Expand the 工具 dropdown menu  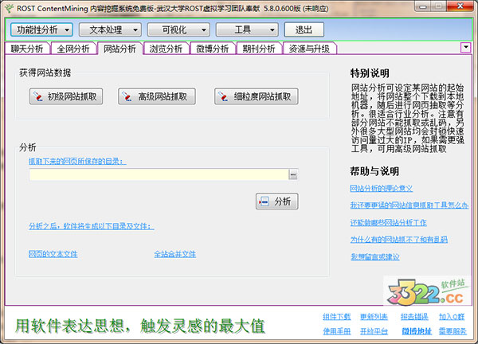(247, 29)
